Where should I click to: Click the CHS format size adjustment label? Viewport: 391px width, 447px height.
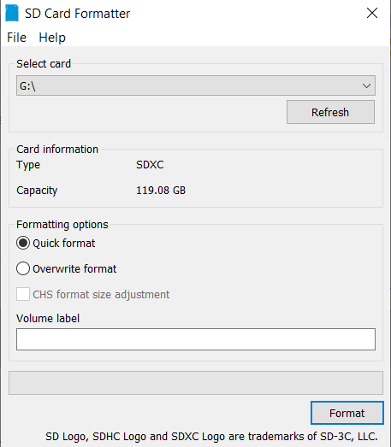(101, 295)
